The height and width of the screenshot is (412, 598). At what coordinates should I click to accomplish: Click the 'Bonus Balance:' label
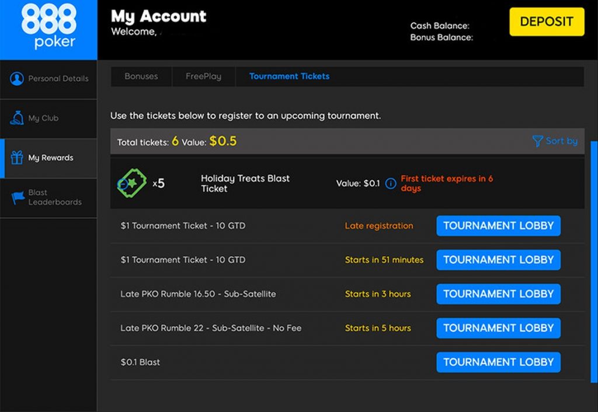point(441,37)
